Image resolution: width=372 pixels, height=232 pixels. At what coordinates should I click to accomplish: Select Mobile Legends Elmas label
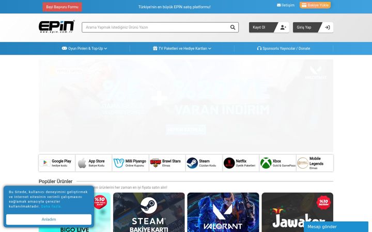click(316, 163)
